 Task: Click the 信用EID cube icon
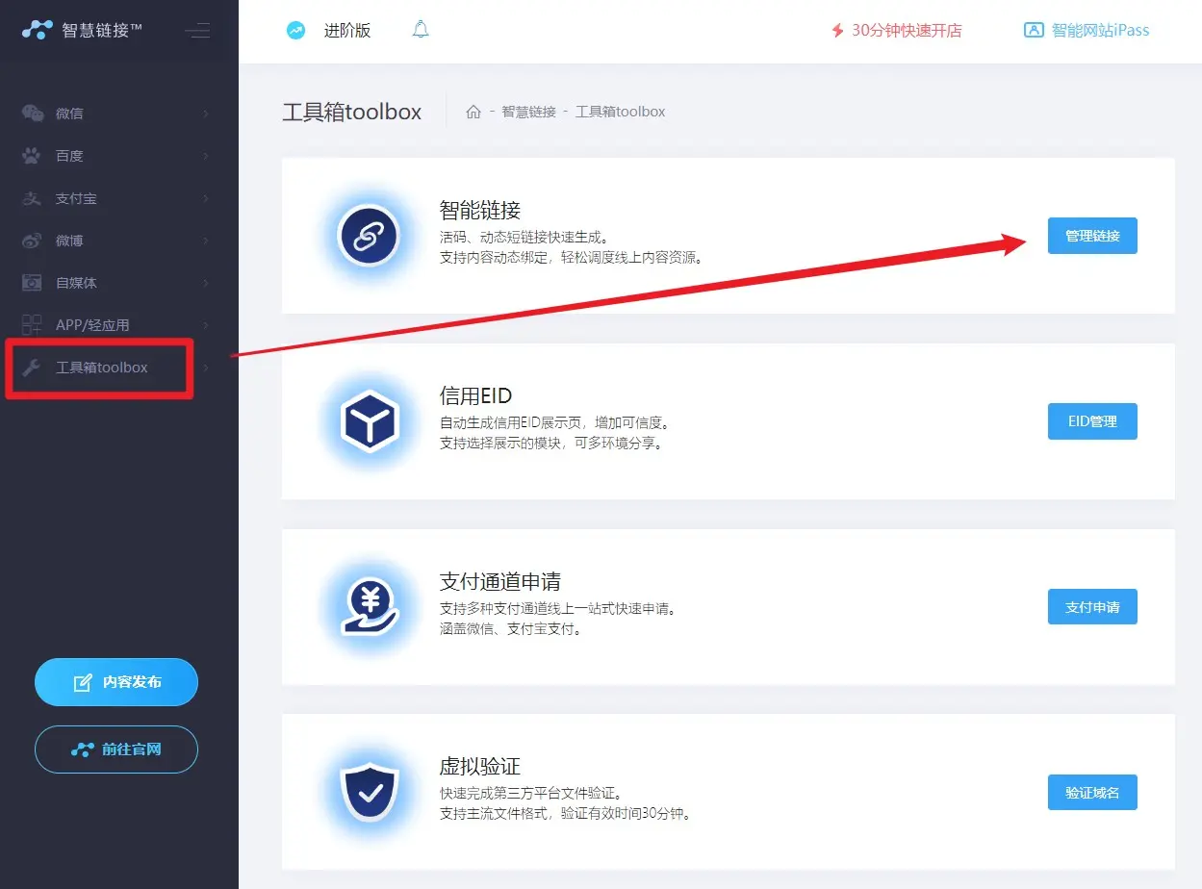369,421
